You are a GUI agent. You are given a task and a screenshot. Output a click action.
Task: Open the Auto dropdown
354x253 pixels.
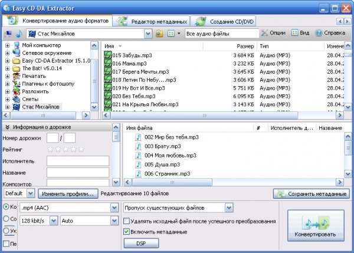tap(114, 221)
